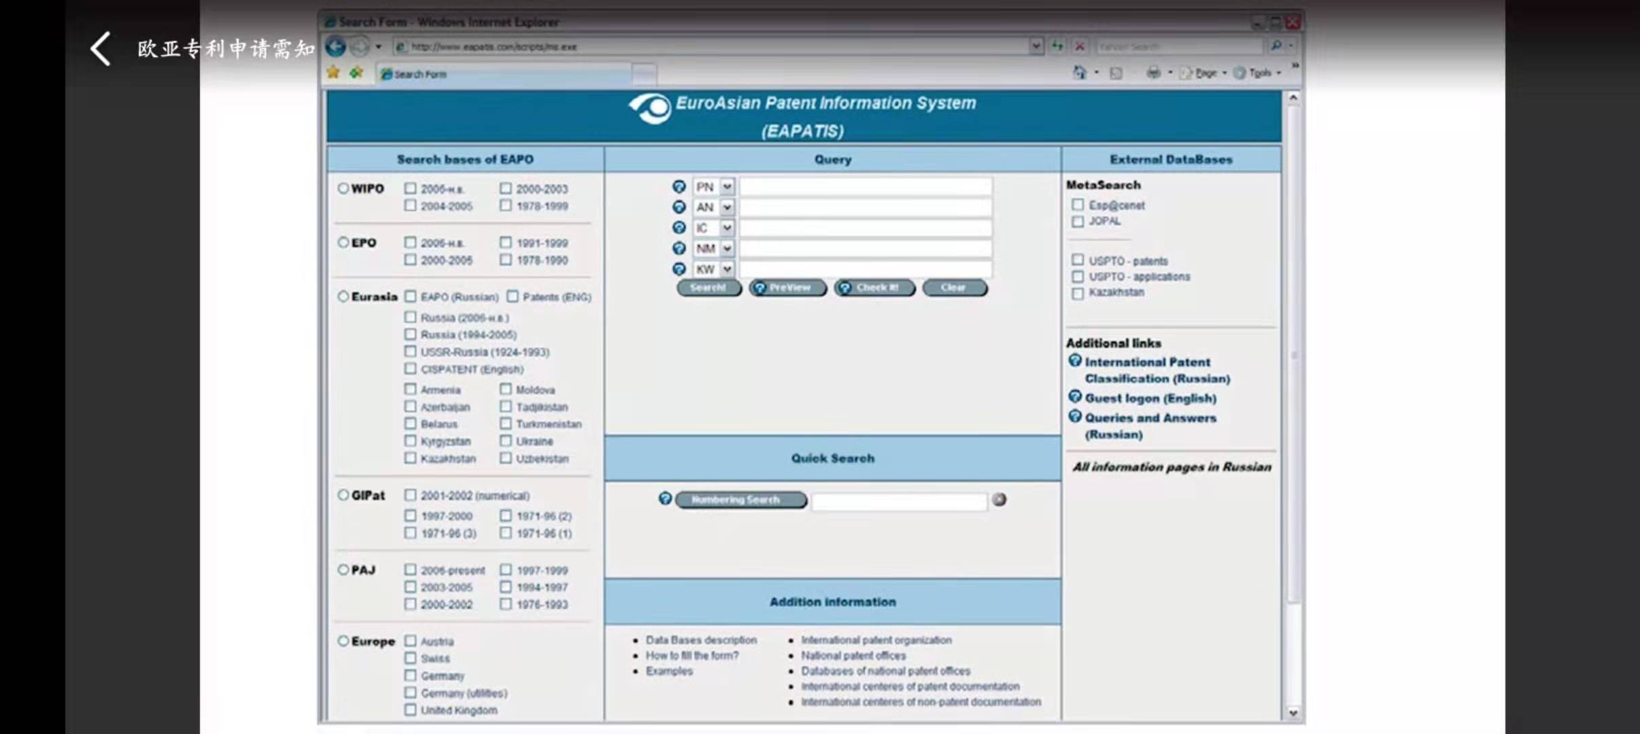Click the IE browser back button

point(336,46)
